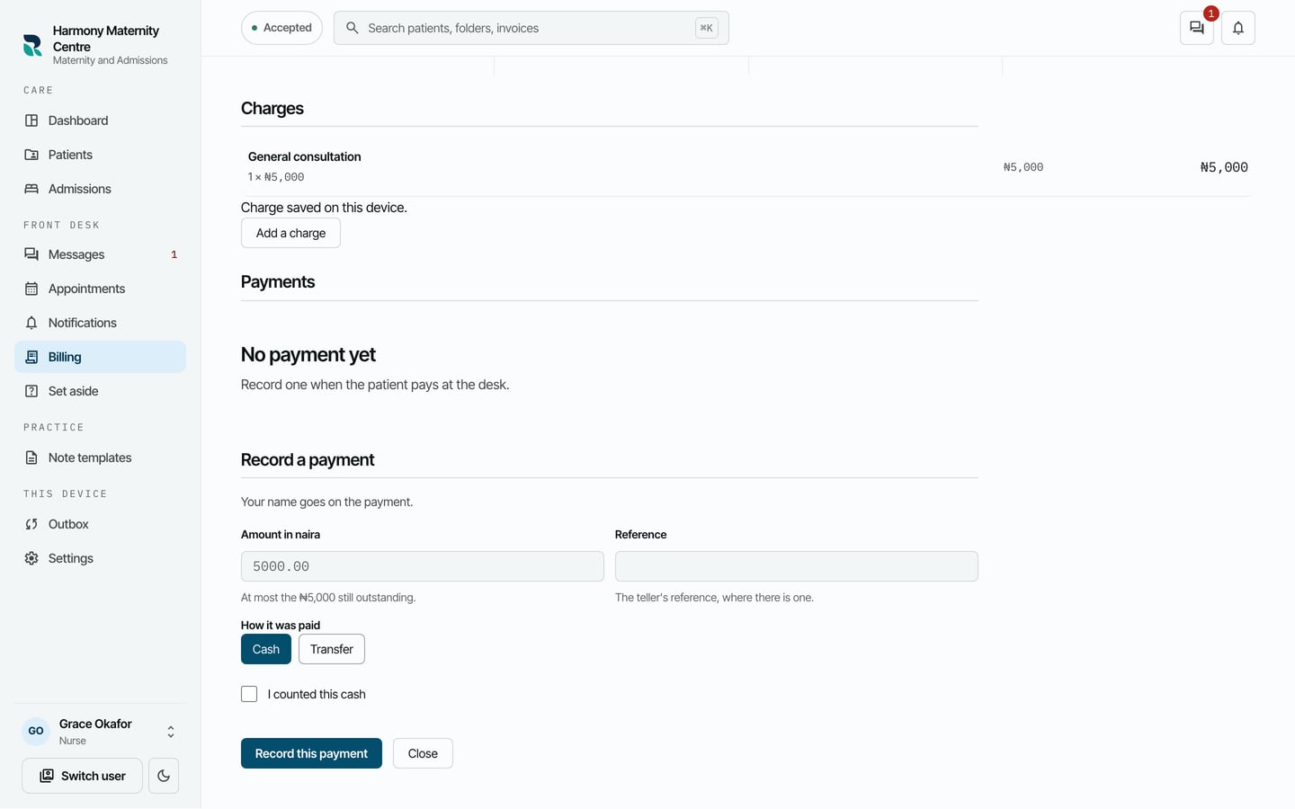This screenshot has width=1295, height=809.
Task: Click the Note templates document icon
Action: [x=31, y=458]
